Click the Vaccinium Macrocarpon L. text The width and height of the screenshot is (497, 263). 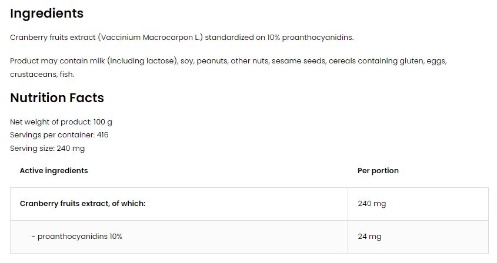tap(151, 38)
